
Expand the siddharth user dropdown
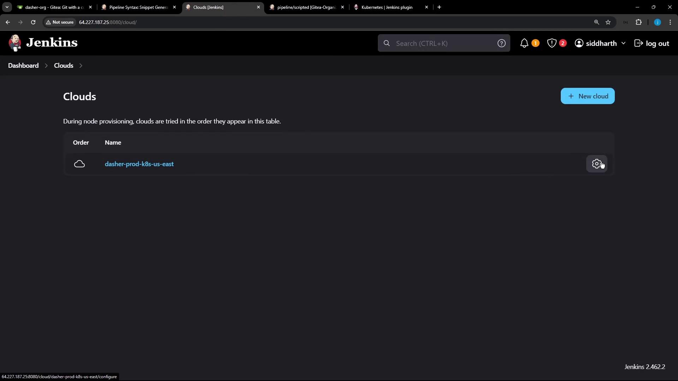click(623, 43)
